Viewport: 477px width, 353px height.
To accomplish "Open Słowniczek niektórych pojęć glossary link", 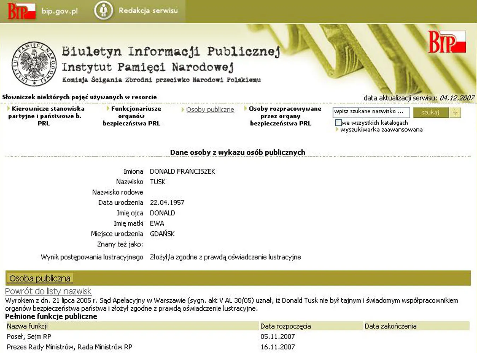I will (x=79, y=97).
